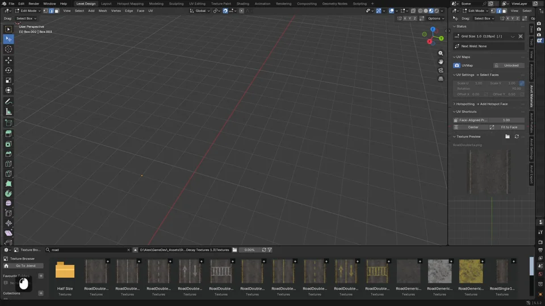Click the 0.00% progress field
Image resolution: width=545 pixels, height=306 pixels.
point(249,250)
